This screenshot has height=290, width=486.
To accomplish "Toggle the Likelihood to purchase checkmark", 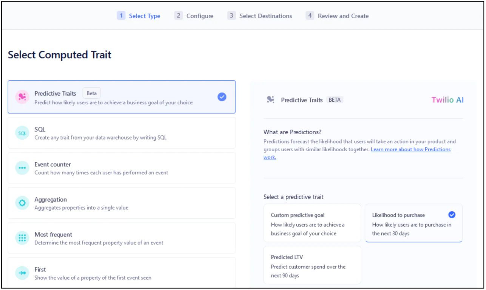I will point(452,215).
